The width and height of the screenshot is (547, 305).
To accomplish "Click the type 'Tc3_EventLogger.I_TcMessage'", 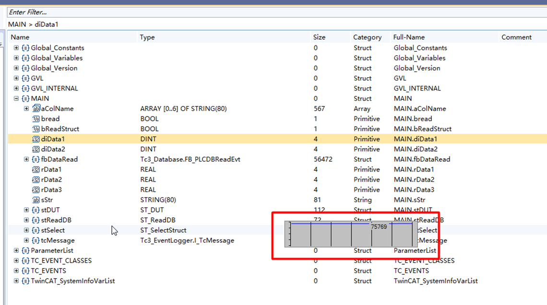I will (187, 240).
